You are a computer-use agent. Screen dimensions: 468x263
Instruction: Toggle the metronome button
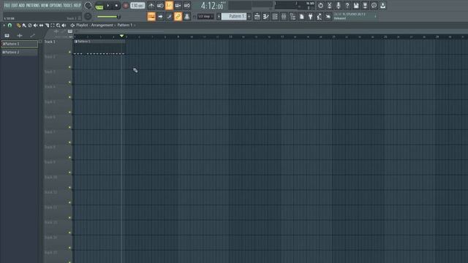151,5
